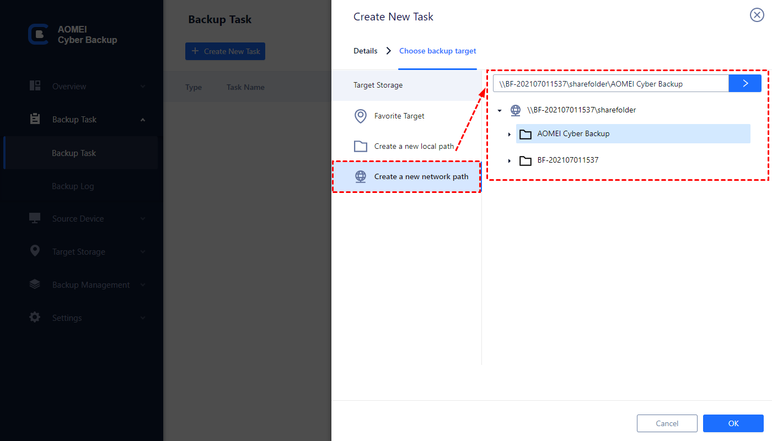This screenshot has height=441, width=772.
Task: Click the sharefolder network globe icon
Action: pos(515,110)
